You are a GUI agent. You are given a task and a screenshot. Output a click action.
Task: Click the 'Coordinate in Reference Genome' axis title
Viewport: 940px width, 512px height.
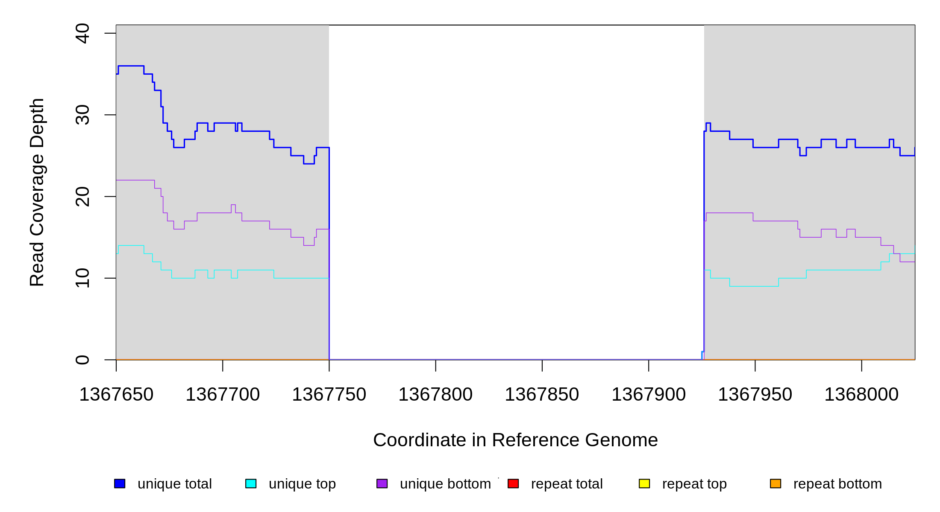tap(515, 440)
